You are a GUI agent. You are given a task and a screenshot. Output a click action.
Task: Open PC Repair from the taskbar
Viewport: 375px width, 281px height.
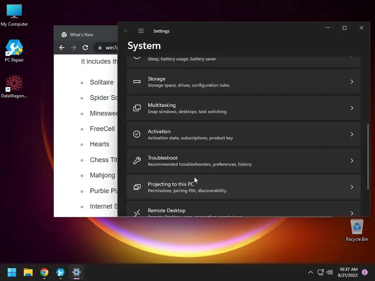click(x=60, y=272)
